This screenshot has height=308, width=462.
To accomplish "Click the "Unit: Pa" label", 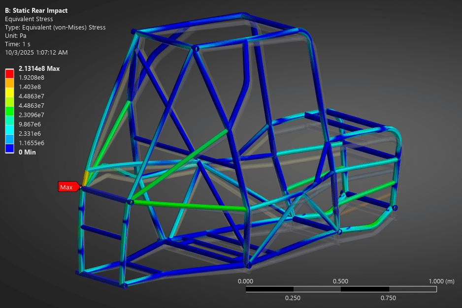I will (16, 36).
